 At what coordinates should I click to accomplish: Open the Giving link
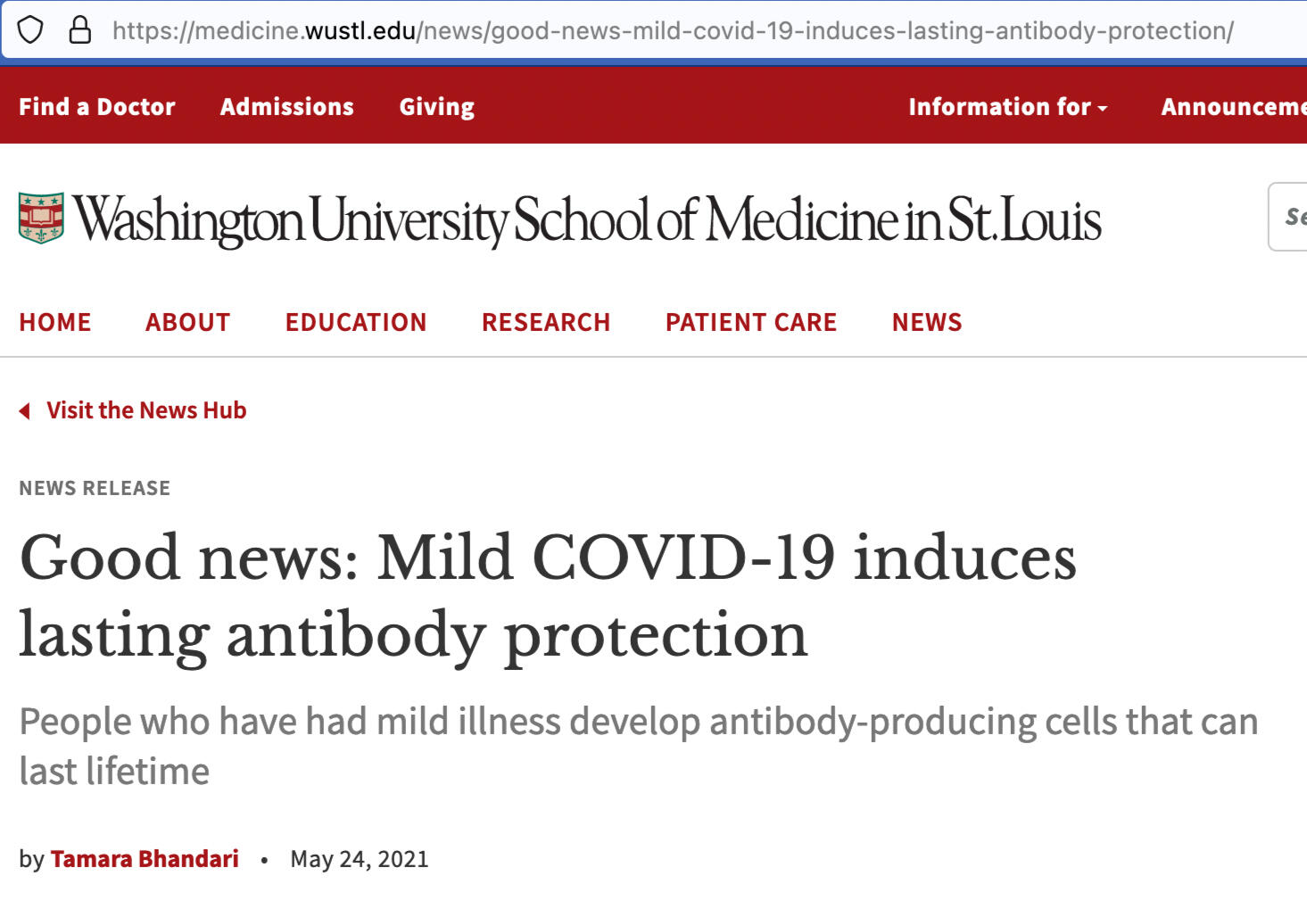click(x=437, y=107)
